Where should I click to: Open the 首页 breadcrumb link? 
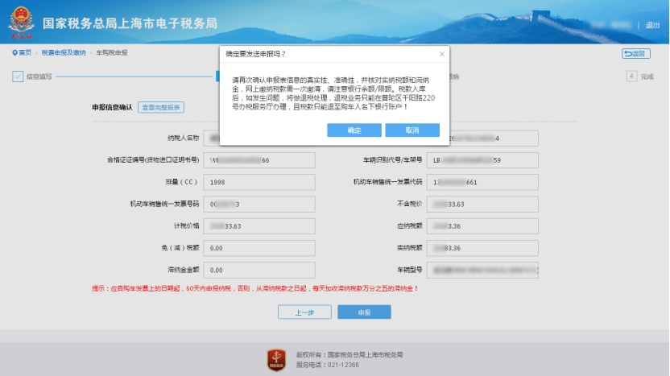coord(25,52)
